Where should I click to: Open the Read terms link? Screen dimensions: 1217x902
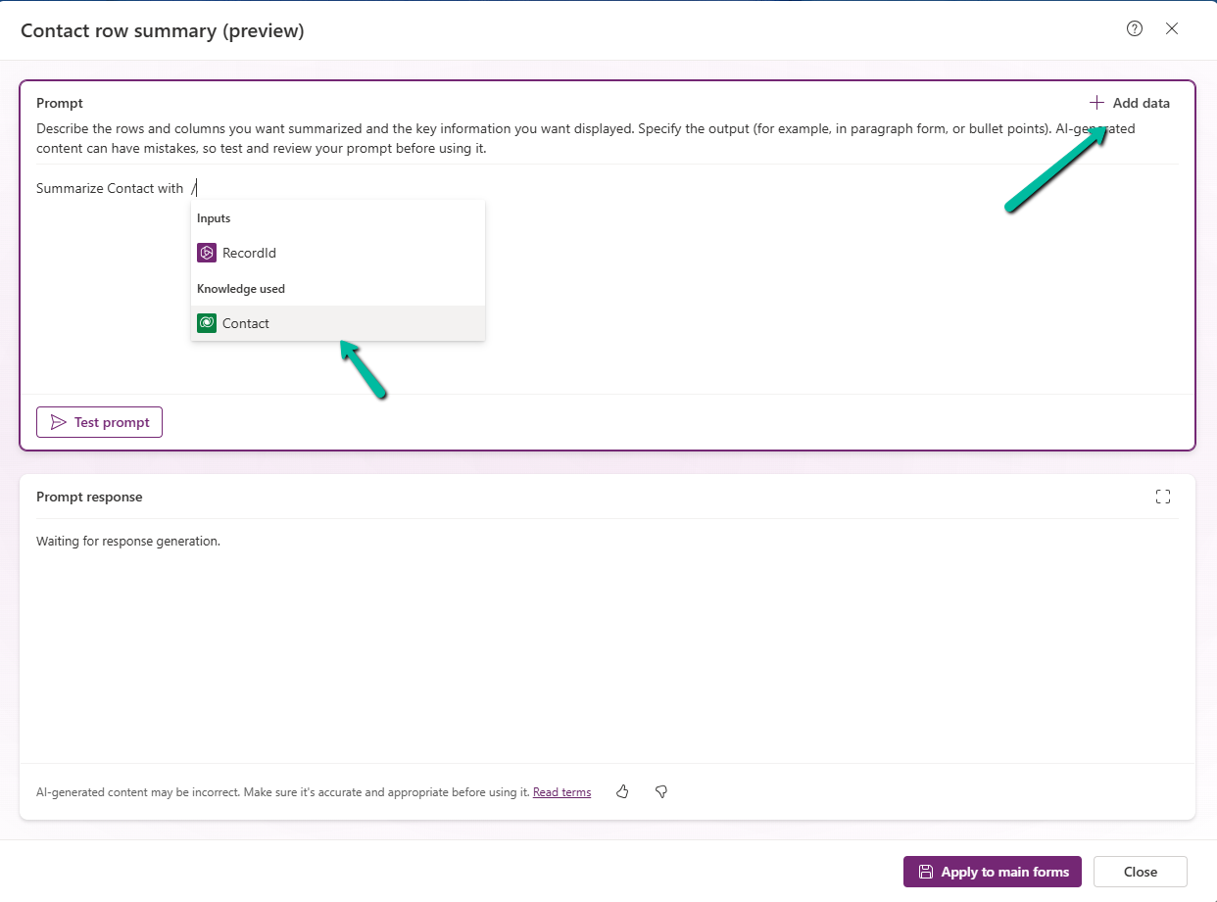click(x=561, y=791)
